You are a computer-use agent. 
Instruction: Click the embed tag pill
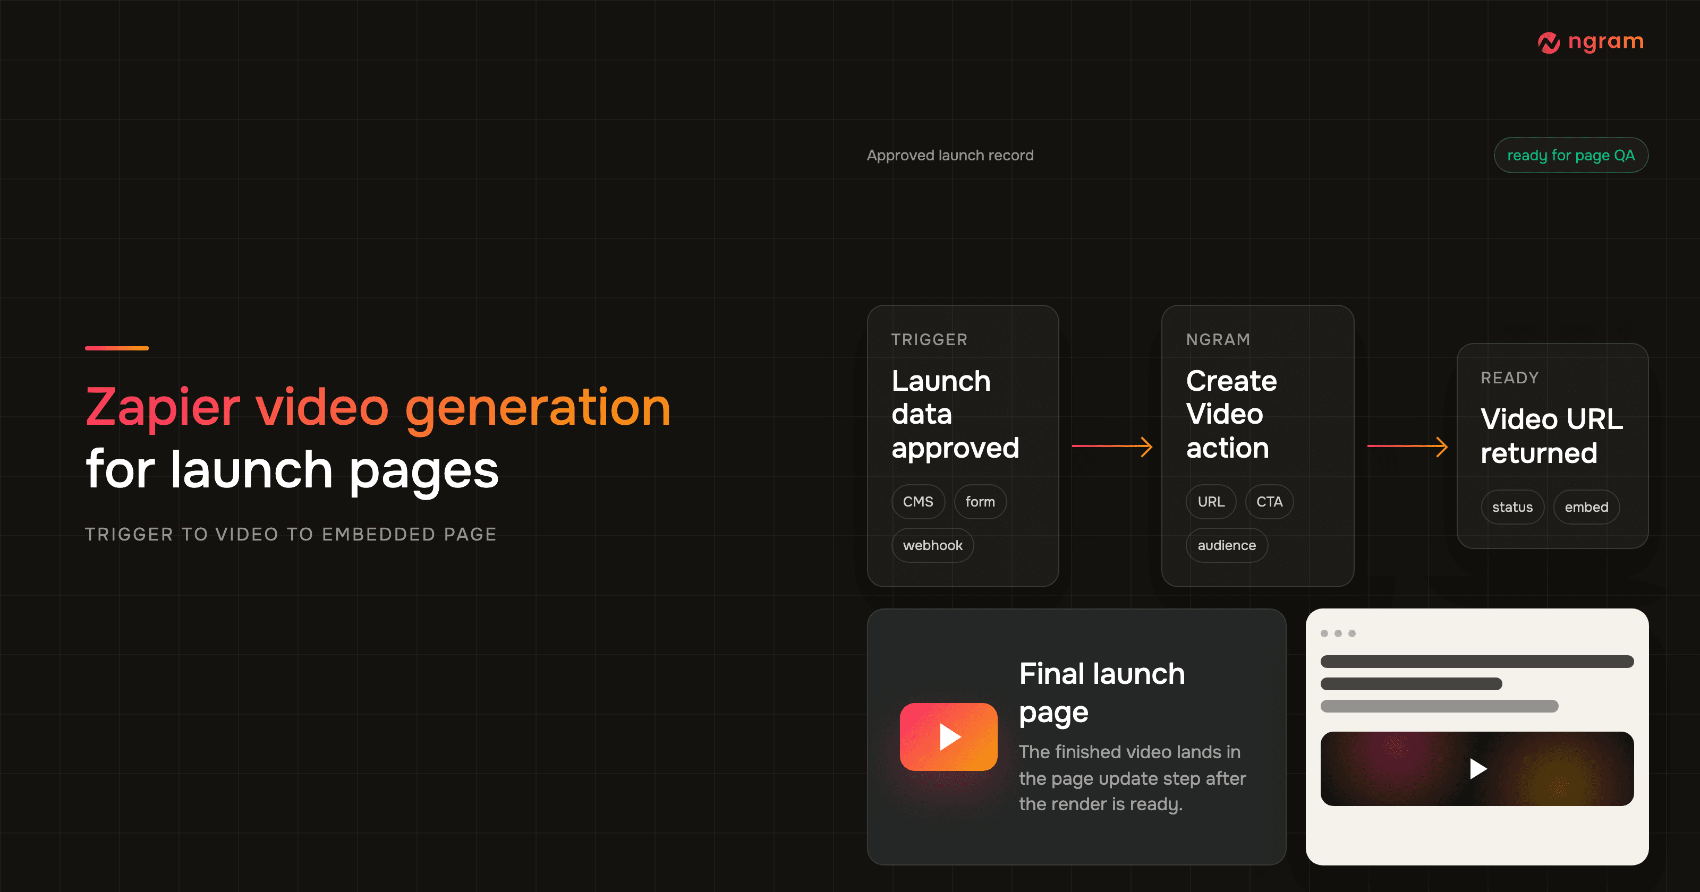tap(1586, 507)
